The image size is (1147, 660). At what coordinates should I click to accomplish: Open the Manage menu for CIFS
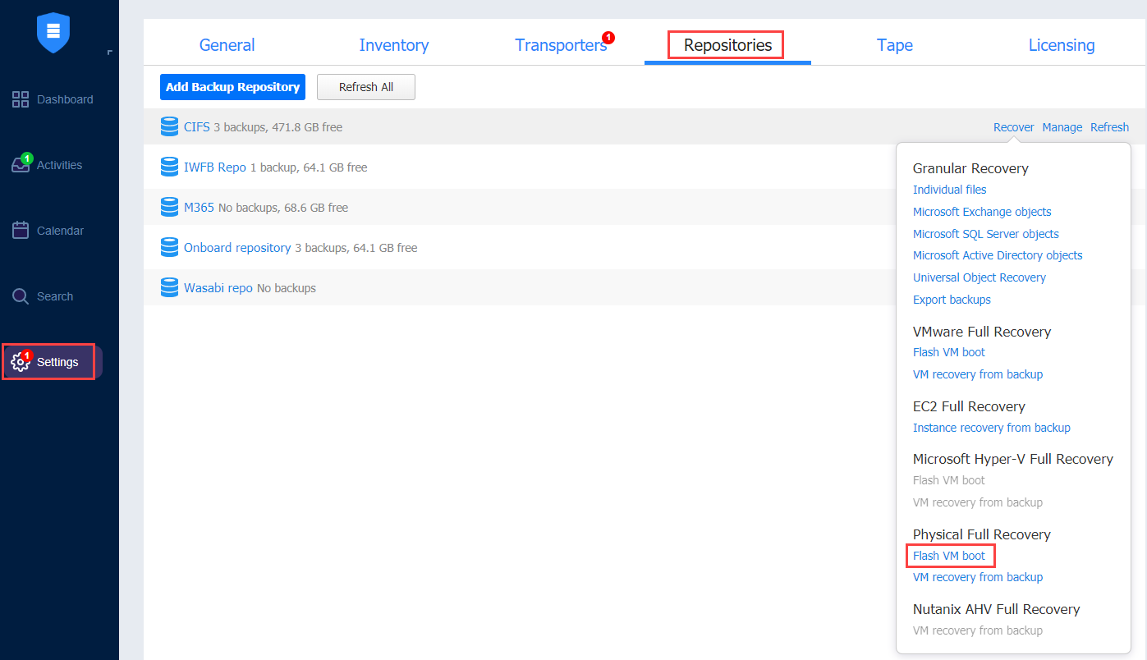[x=1062, y=127]
